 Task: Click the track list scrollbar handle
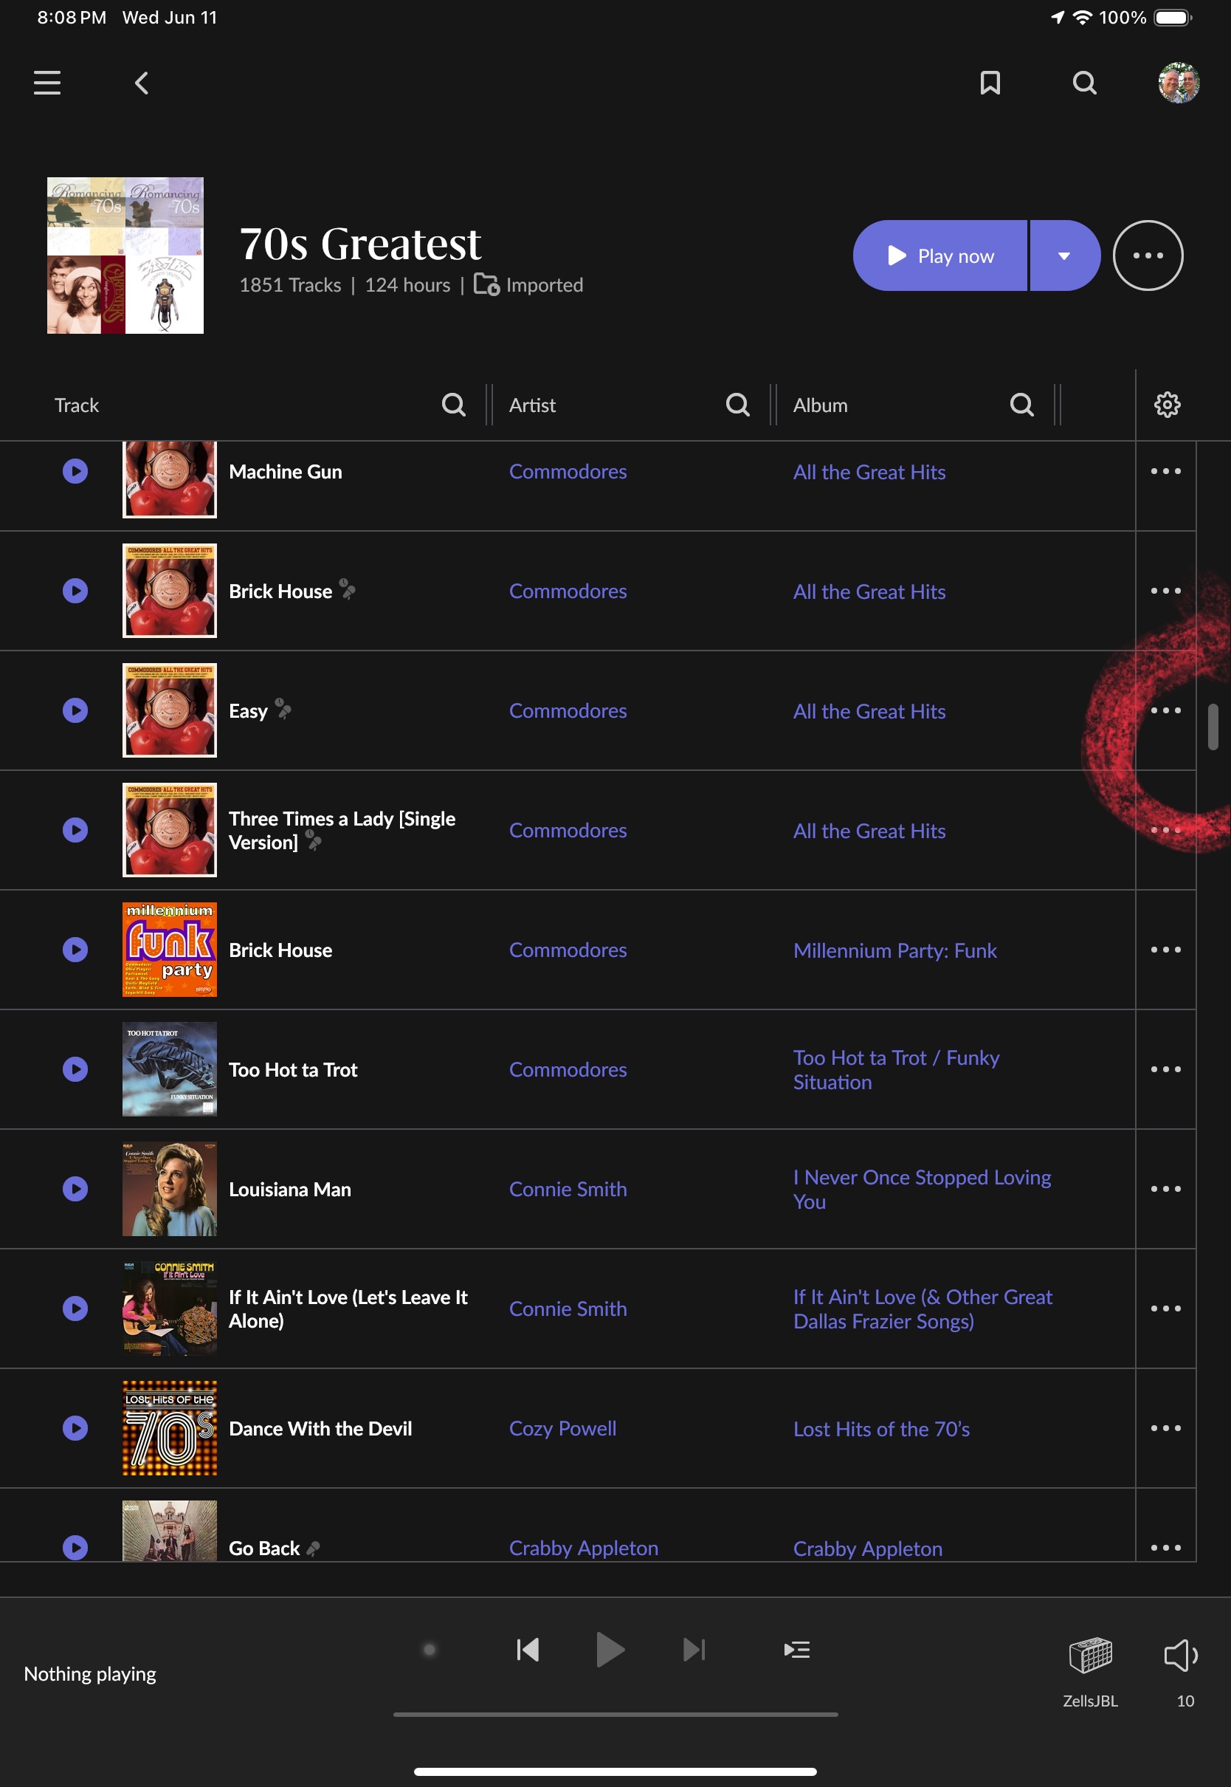click(x=1213, y=726)
